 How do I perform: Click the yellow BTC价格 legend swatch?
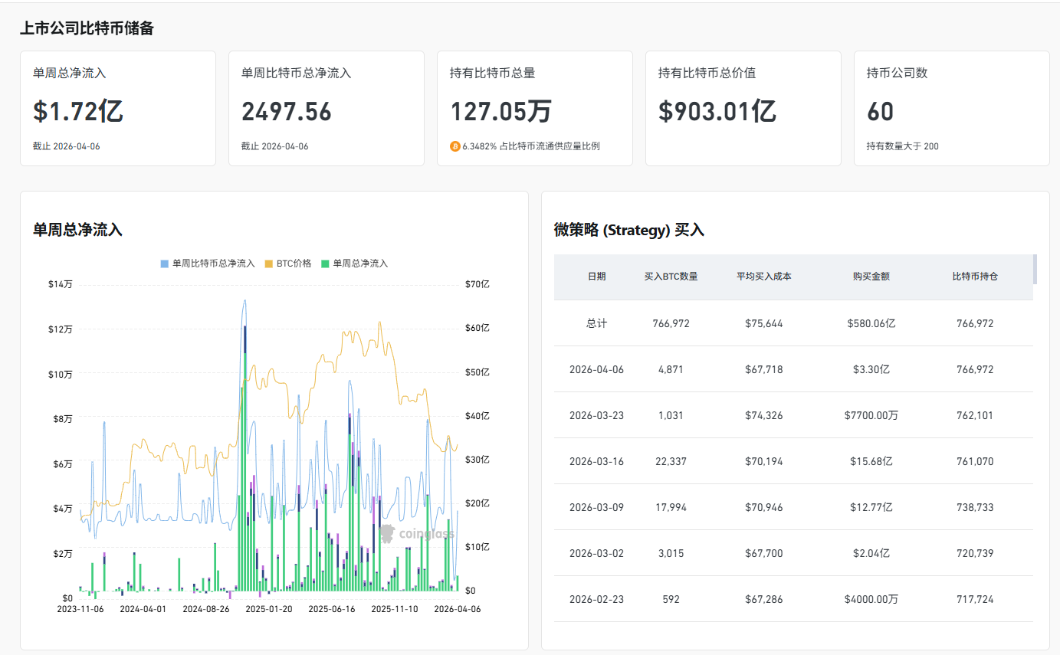(269, 264)
